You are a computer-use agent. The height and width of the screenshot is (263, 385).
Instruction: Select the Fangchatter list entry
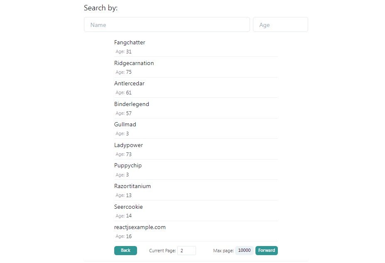coord(130,42)
